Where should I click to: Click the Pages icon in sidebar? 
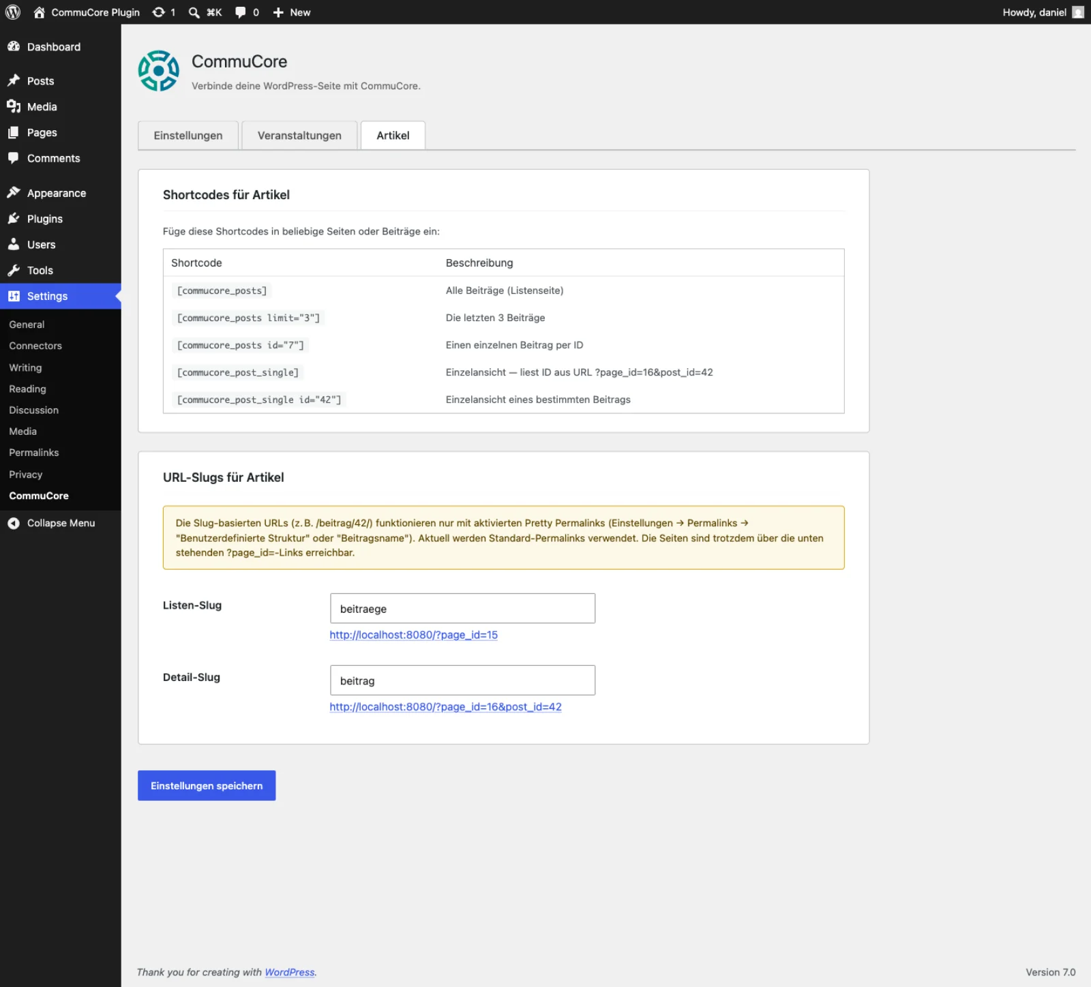[14, 132]
